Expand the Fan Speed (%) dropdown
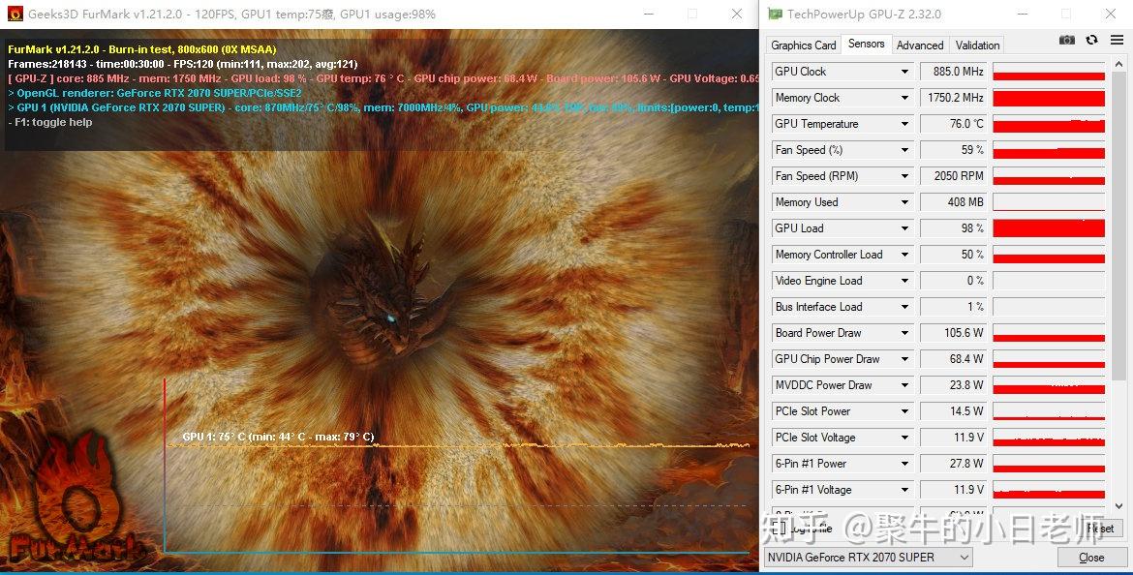This screenshot has height=575, width=1133. point(904,149)
